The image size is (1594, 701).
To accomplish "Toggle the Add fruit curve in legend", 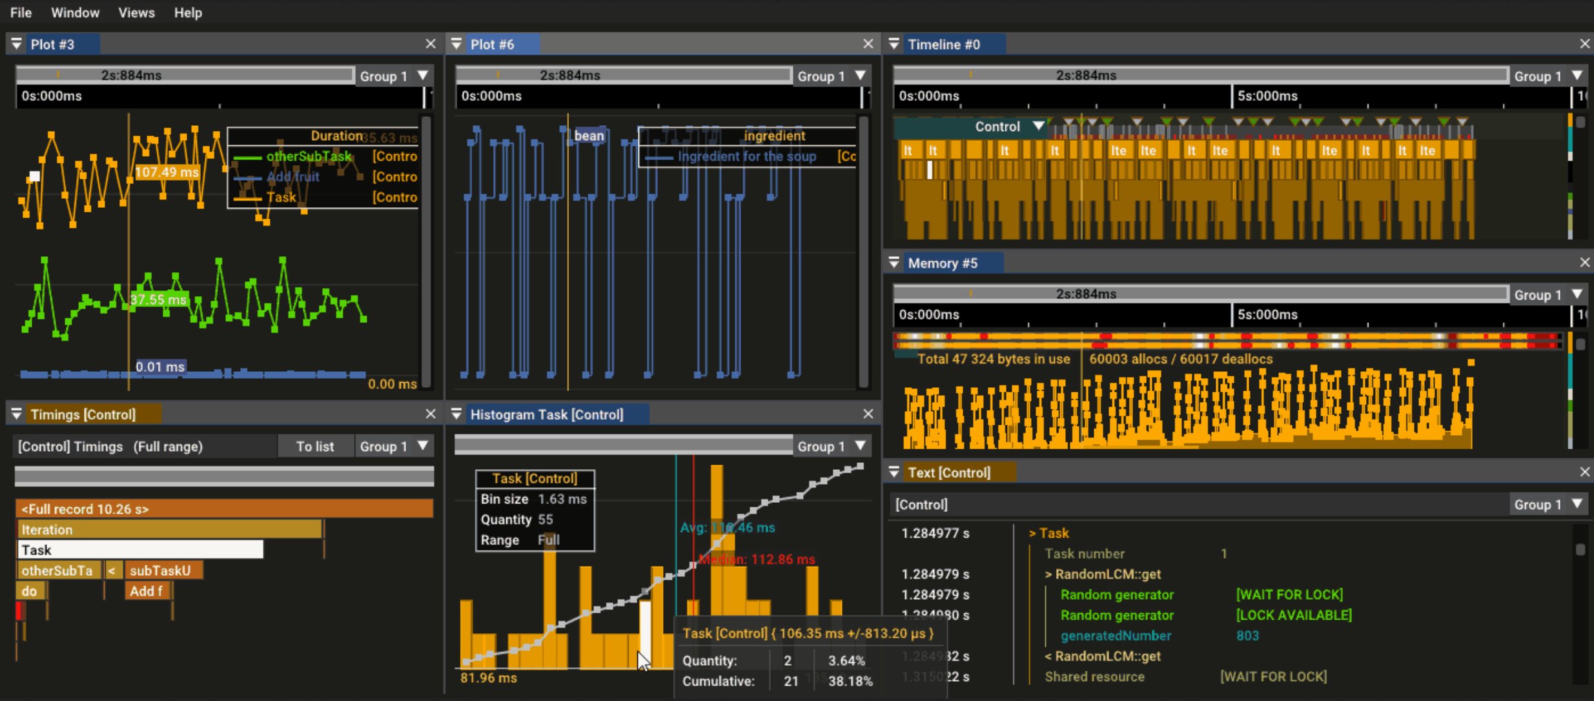I will pos(292,177).
